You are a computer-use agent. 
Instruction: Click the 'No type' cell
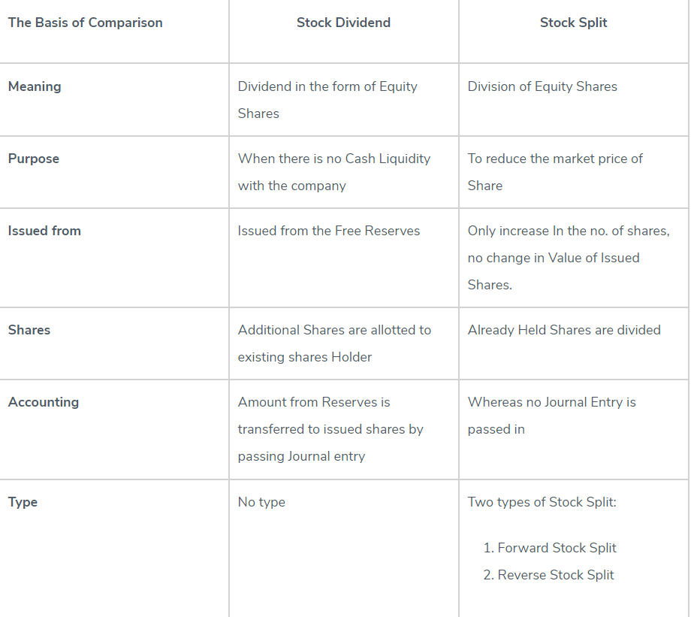click(261, 502)
